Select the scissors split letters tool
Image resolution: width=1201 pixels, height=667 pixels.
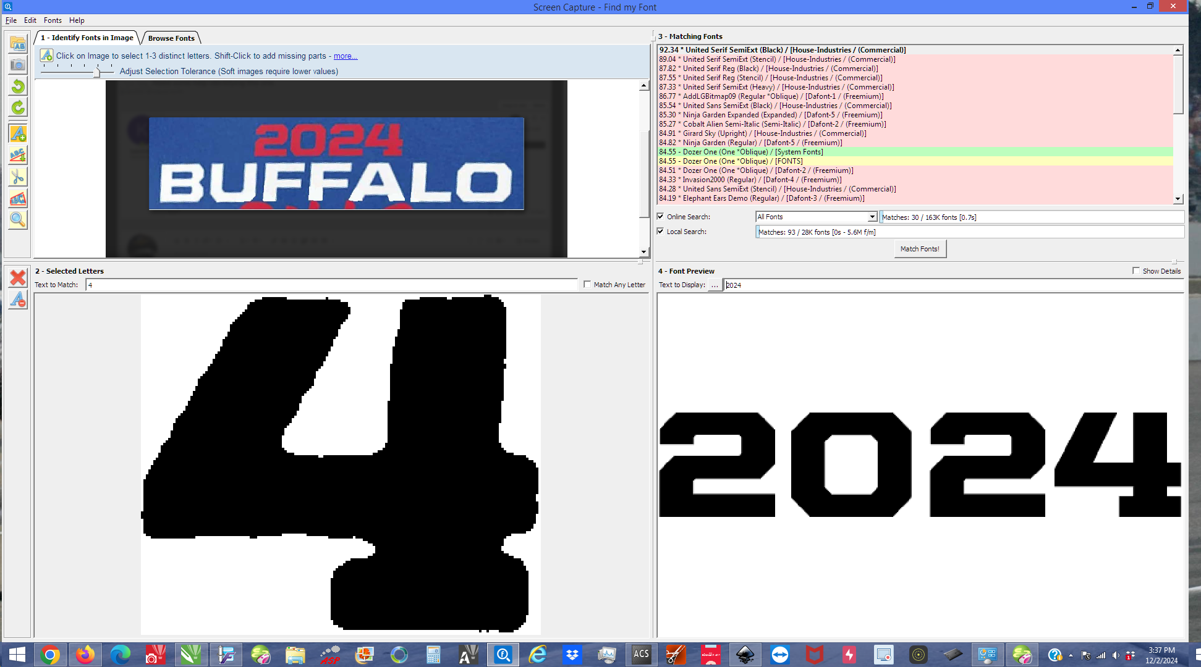coord(18,177)
